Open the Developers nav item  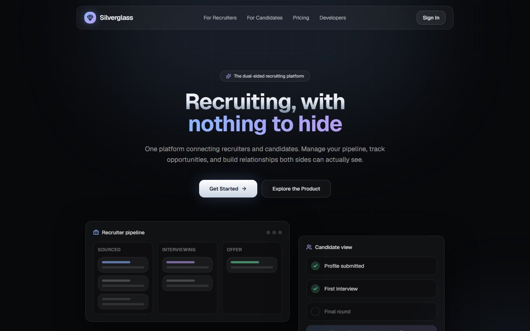[x=333, y=18]
